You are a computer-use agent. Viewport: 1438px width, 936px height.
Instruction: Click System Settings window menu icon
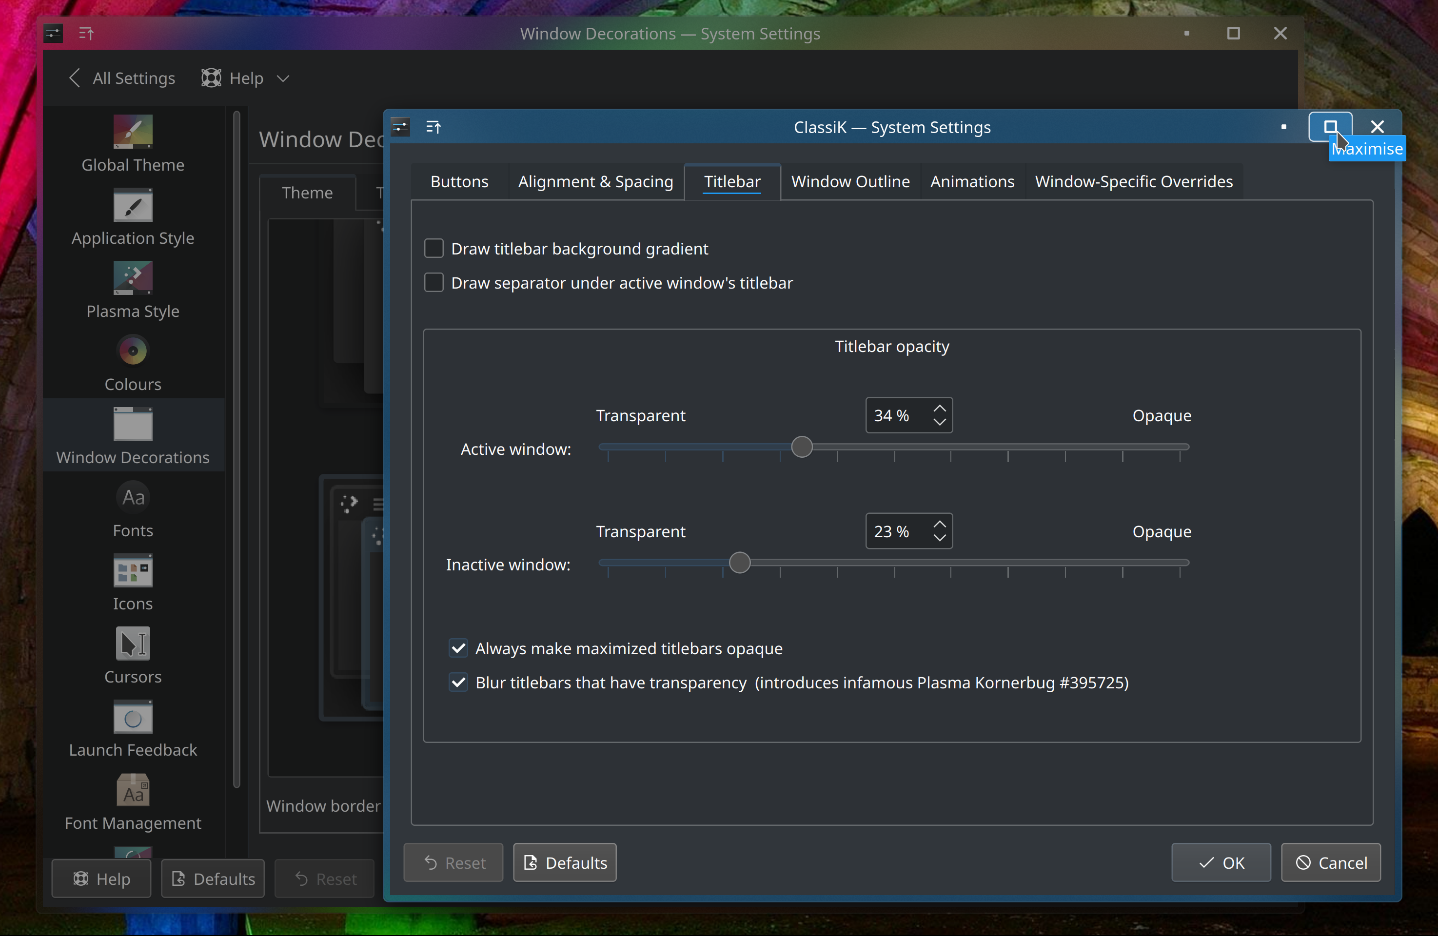click(x=53, y=33)
